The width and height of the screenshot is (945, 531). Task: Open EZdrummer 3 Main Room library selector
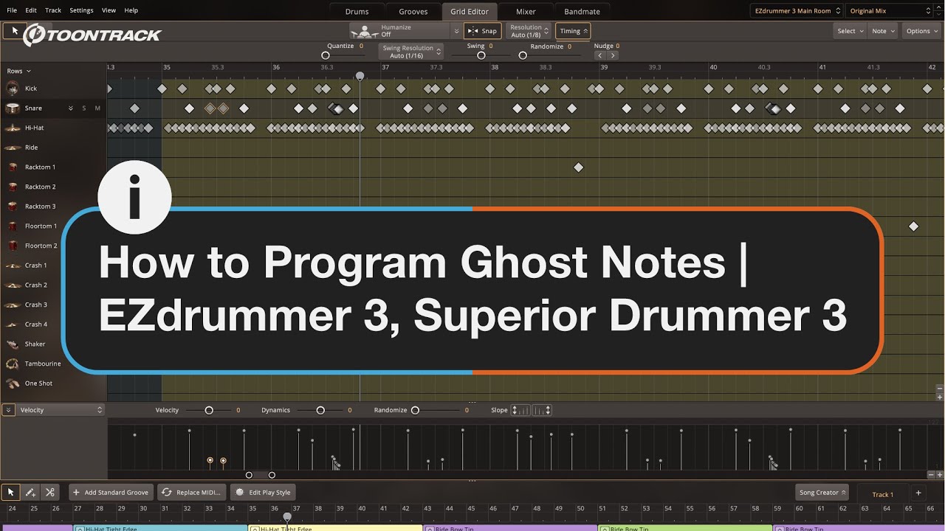797,11
